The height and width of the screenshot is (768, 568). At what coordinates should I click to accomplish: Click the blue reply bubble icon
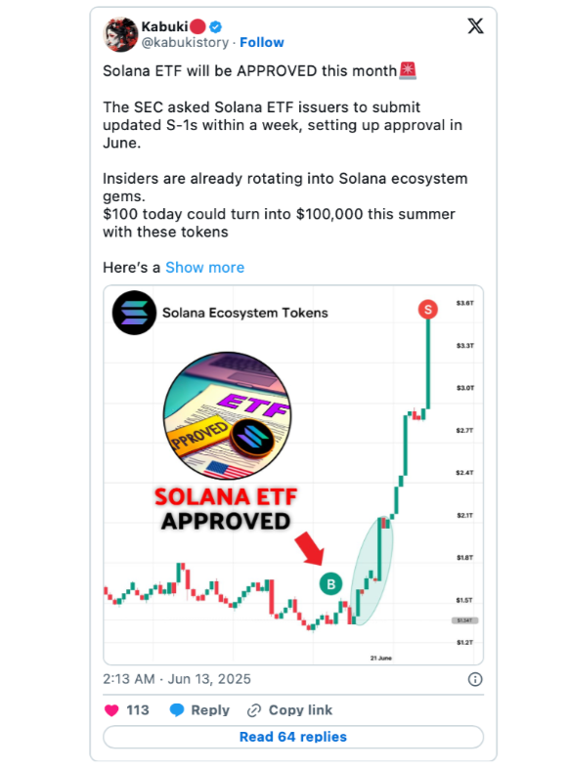[176, 710]
